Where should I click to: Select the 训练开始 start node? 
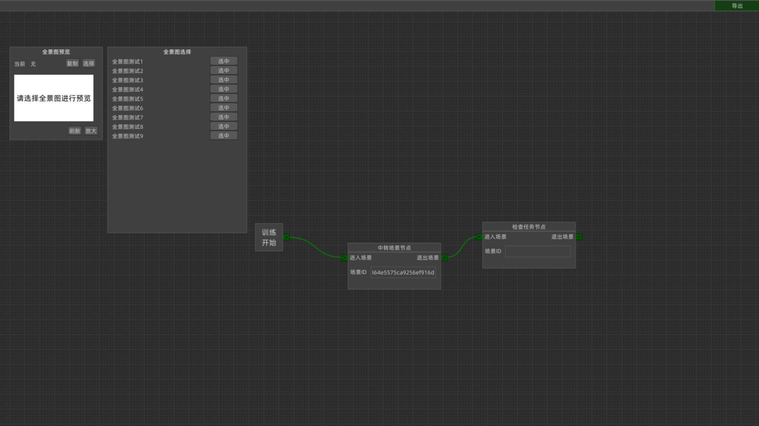[x=269, y=237]
